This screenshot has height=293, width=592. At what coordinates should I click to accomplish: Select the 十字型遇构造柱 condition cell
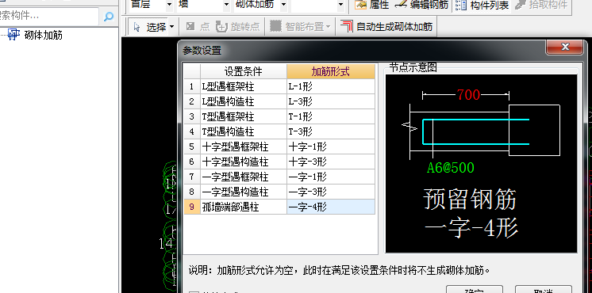pyautogui.click(x=244, y=162)
